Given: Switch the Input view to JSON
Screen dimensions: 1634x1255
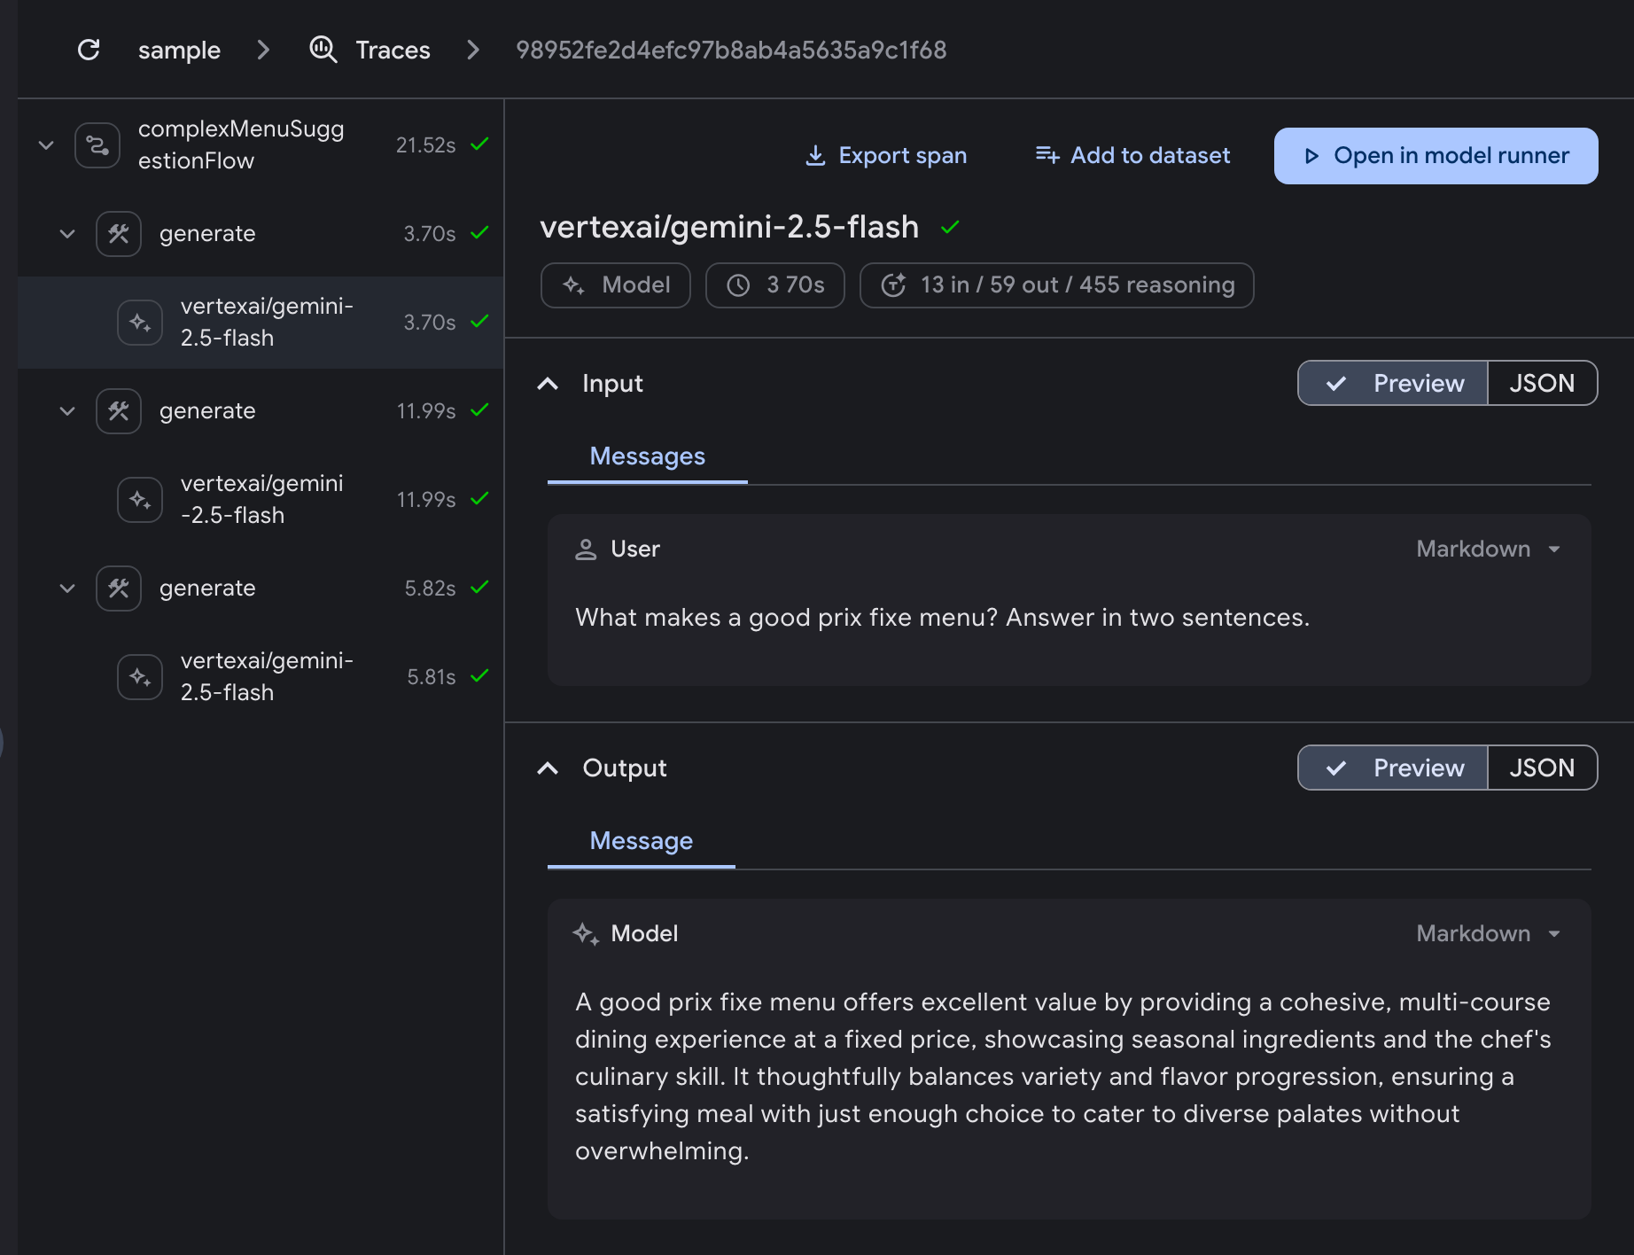Looking at the screenshot, I should coord(1542,383).
